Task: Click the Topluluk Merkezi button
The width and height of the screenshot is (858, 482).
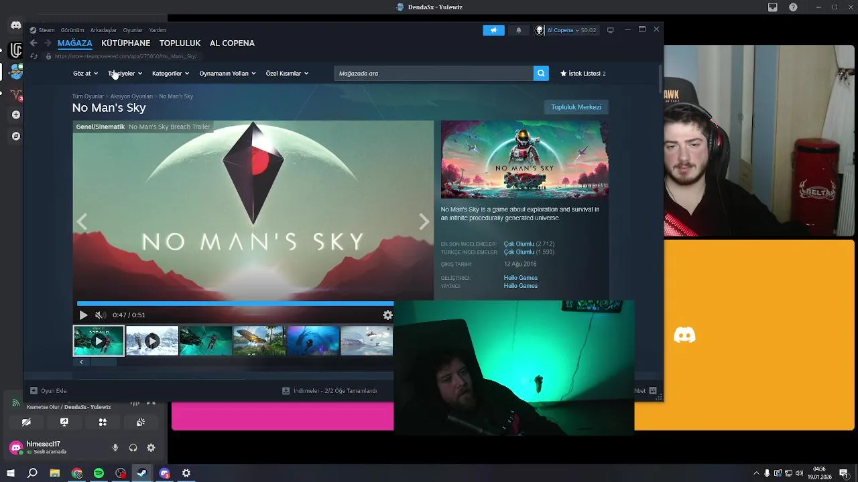Action: tap(576, 107)
